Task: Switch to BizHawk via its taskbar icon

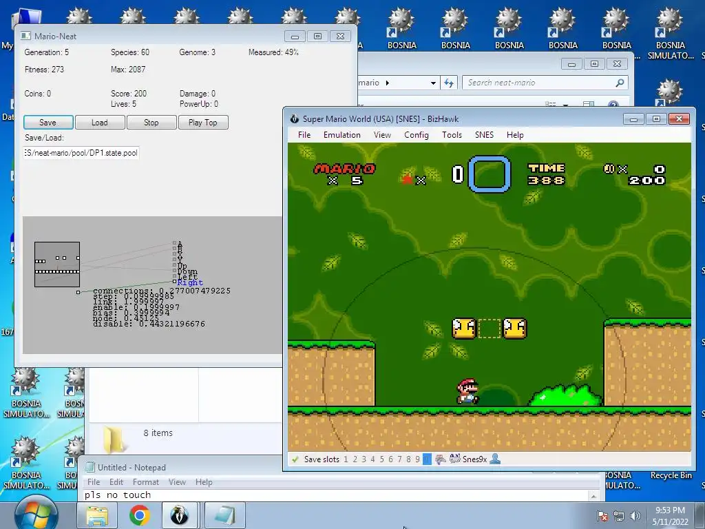Action: (x=180, y=515)
